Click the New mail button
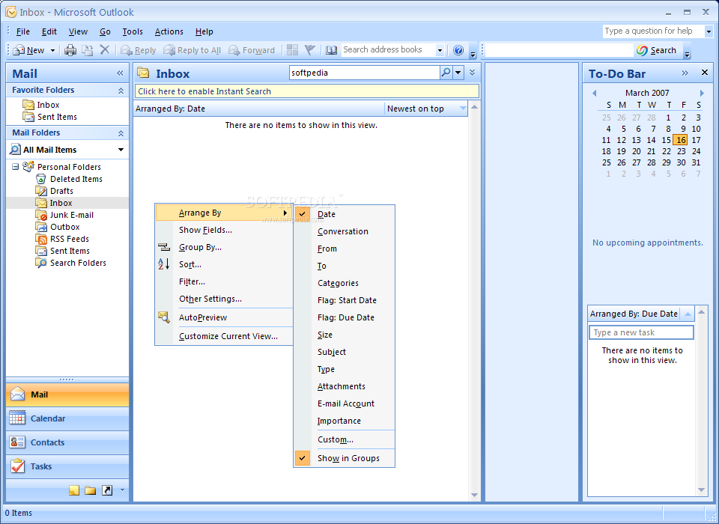 coord(28,50)
